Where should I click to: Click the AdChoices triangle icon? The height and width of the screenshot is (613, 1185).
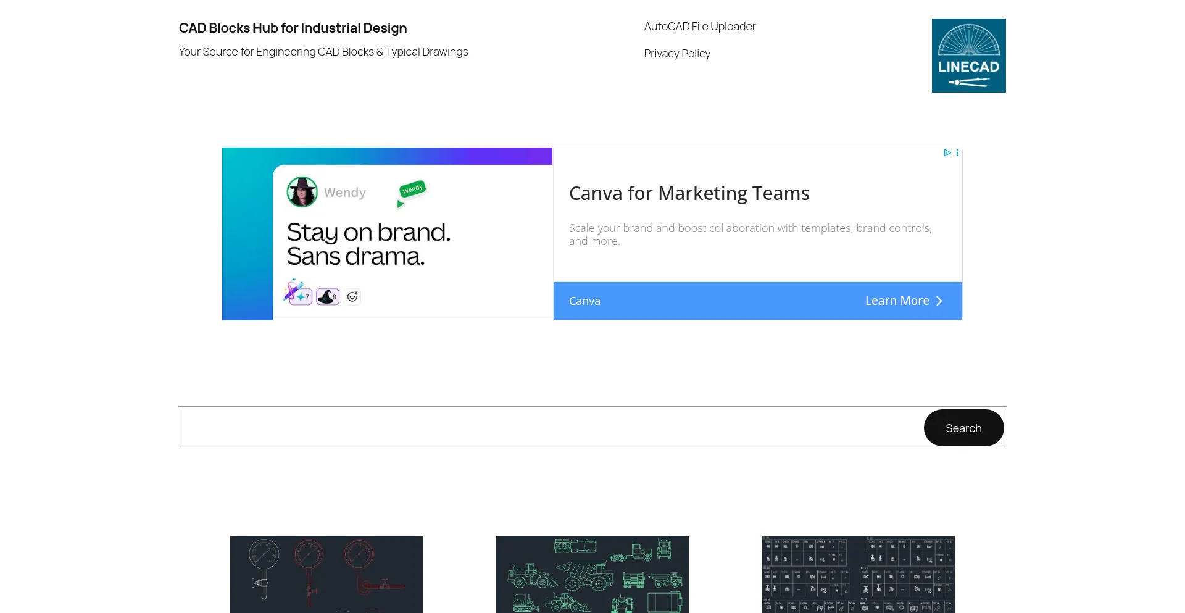pos(947,152)
